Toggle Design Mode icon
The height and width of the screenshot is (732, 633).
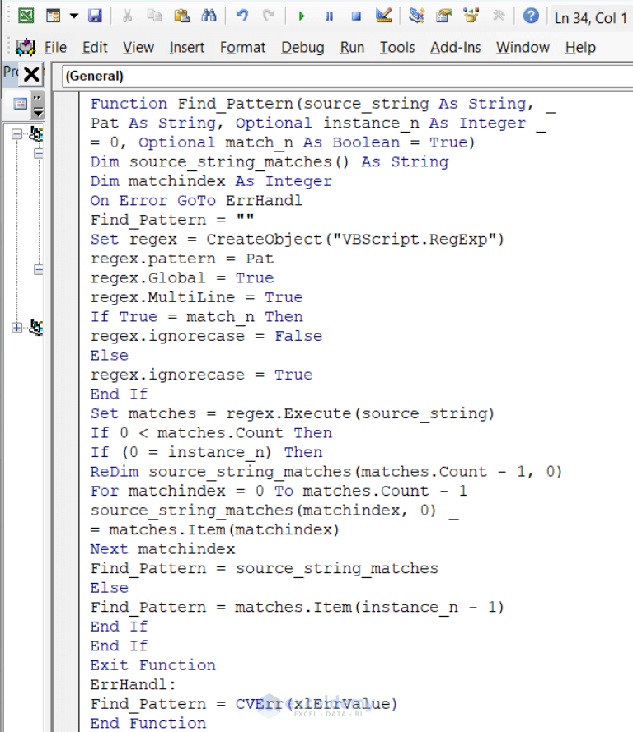tap(383, 16)
